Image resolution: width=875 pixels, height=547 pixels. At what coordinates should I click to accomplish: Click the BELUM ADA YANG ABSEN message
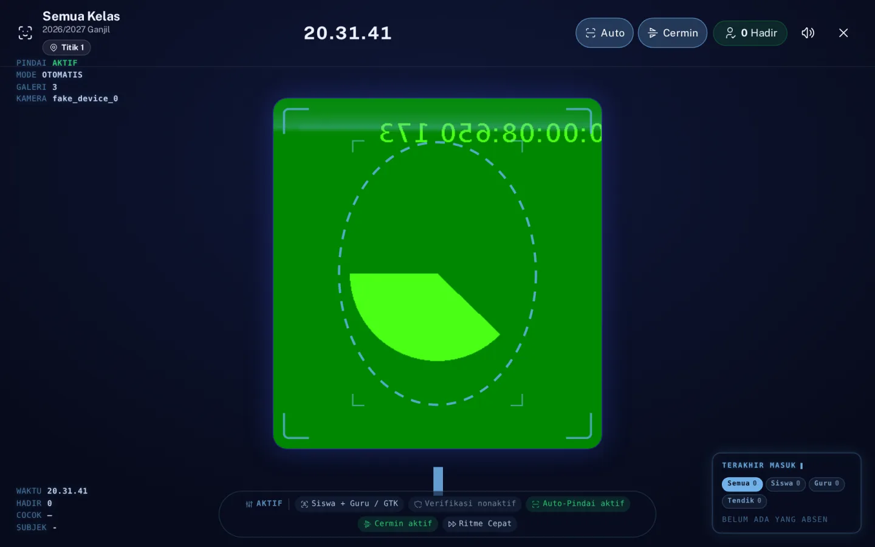[x=775, y=520]
